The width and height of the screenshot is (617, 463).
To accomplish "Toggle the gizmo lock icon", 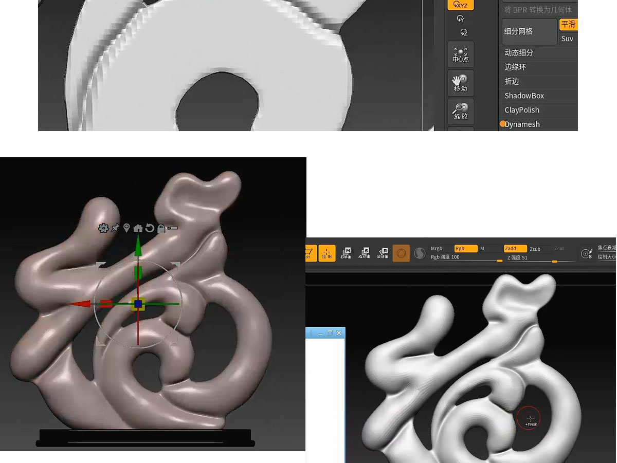I will coord(161,228).
